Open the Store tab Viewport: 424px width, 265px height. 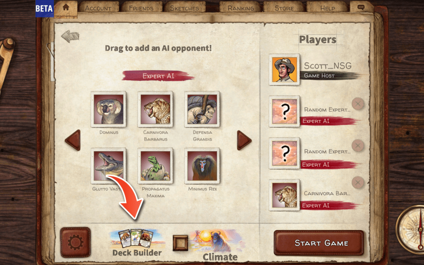pyautogui.click(x=284, y=8)
